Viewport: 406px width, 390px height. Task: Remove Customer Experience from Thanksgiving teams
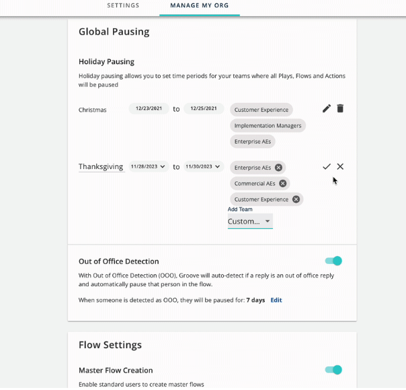coord(296,199)
